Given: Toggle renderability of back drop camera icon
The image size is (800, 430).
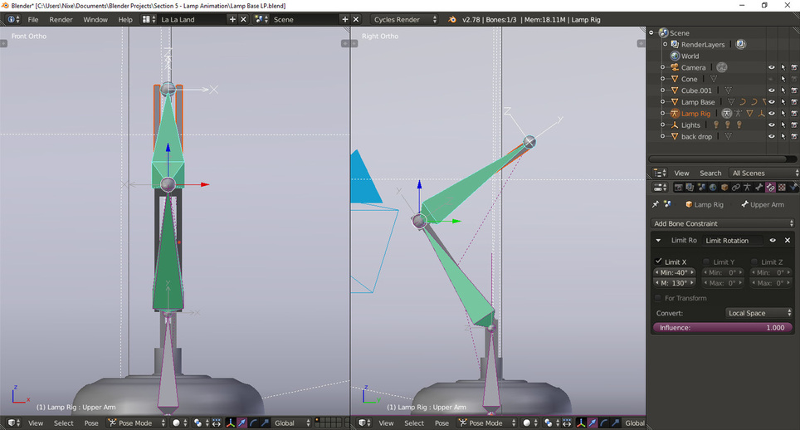Looking at the screenshot, I should click(x=794, y=136).
